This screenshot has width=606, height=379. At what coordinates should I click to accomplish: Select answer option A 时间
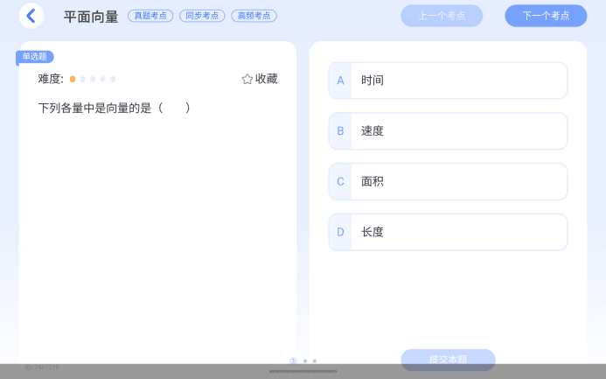(448, 81)
